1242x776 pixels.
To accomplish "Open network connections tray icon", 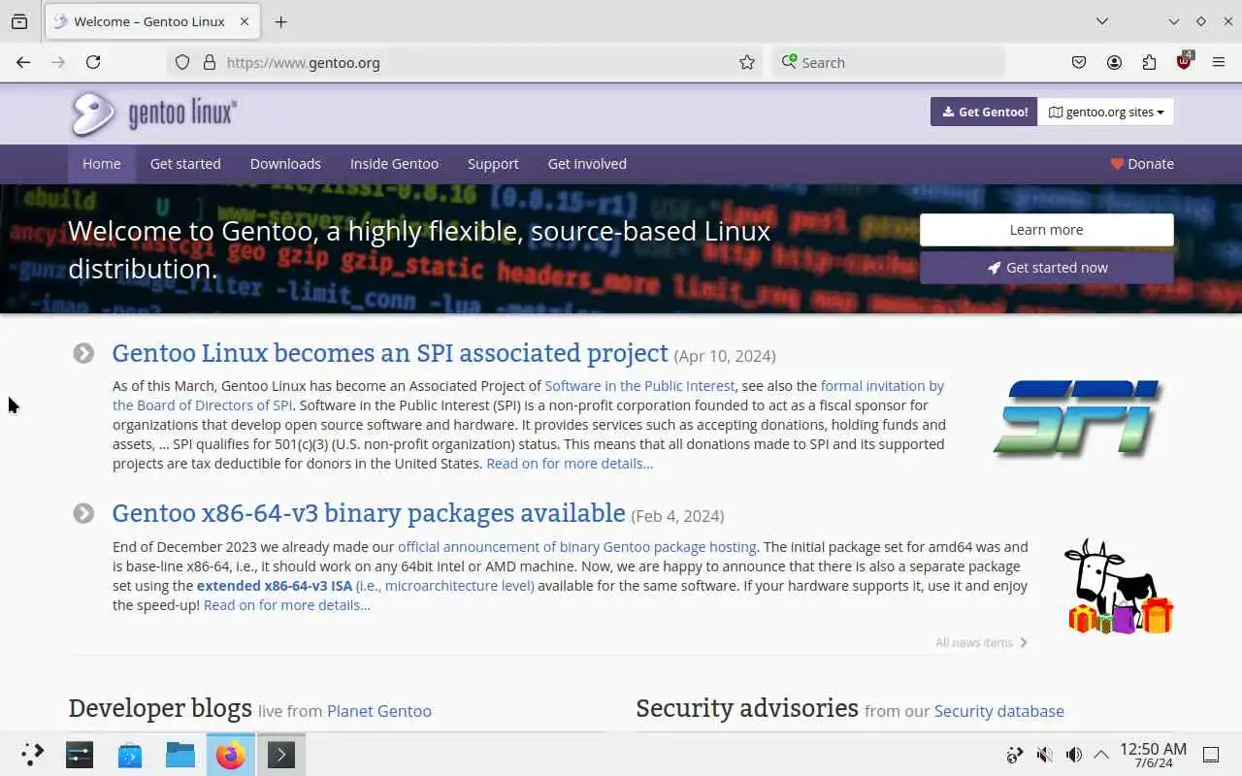I will [x=1015, y=755].
